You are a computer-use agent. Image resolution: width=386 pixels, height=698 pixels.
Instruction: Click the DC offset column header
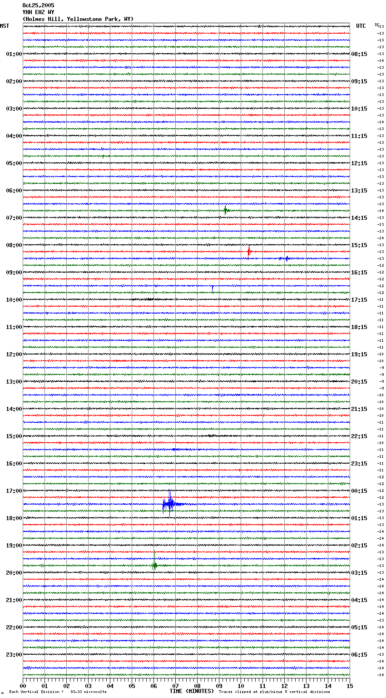coord(377,25)
